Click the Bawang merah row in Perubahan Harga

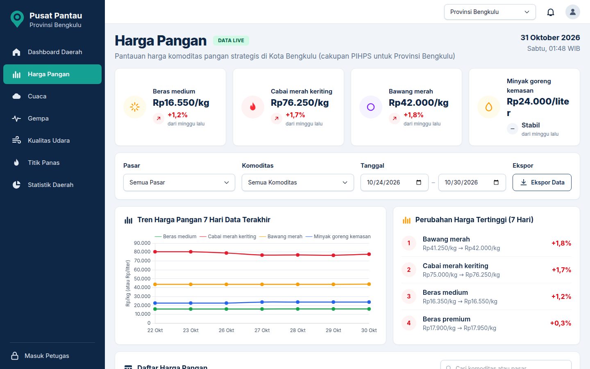pos(486,243)
